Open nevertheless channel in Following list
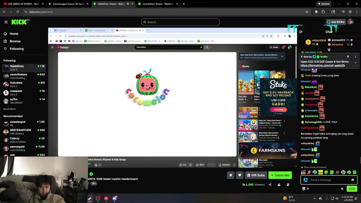 [x=24, y=76]
